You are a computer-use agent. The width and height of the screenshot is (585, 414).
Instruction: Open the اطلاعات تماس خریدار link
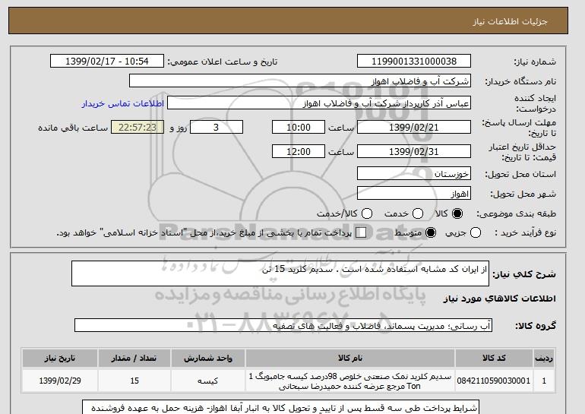(x=123, y=103)
